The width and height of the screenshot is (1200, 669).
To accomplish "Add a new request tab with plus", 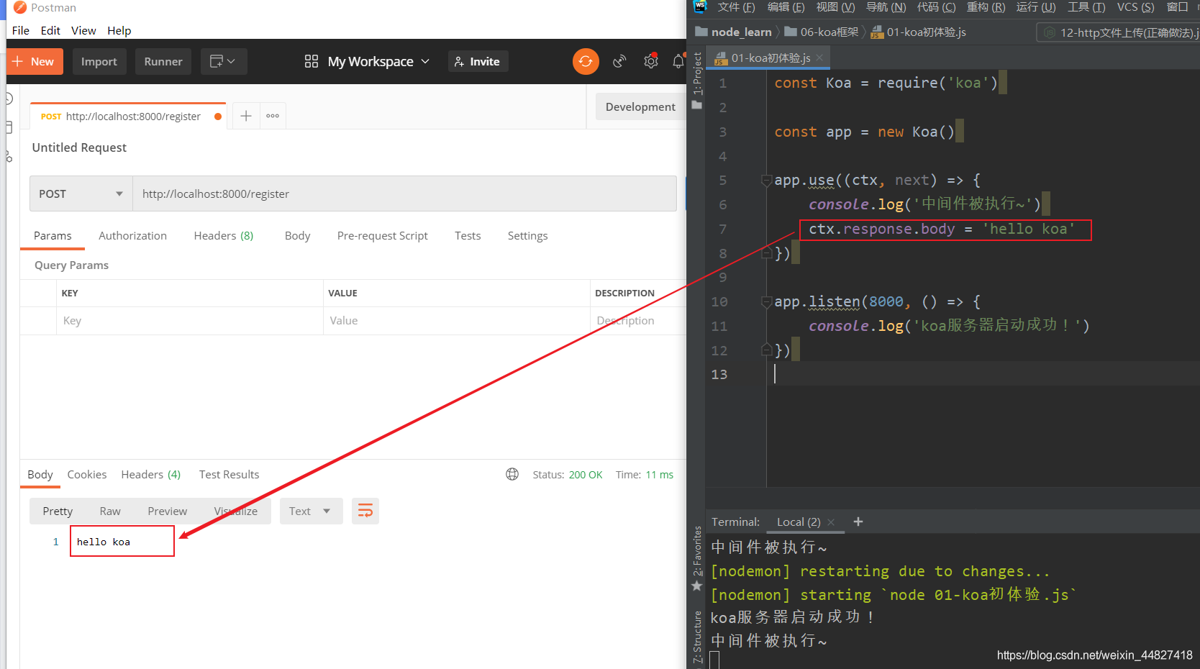I will [x=246, y=116].
